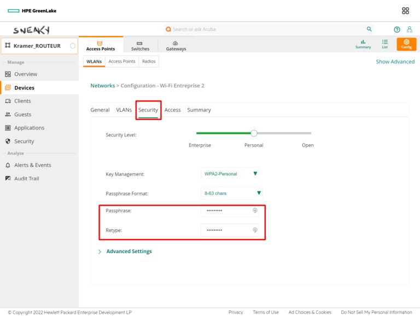Open the user account icon
This screenshot has width=420, height=316.
click(409, 29)
